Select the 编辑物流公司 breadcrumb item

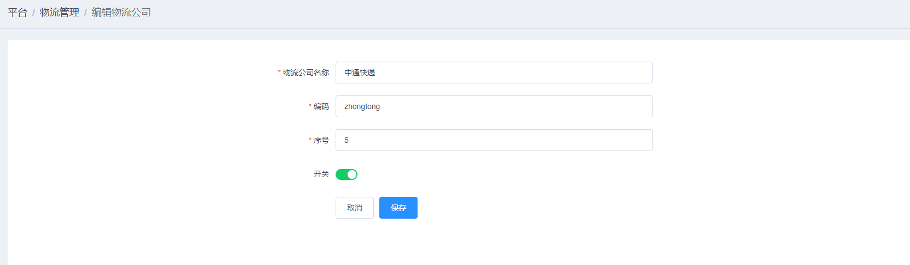click(121, 13)
